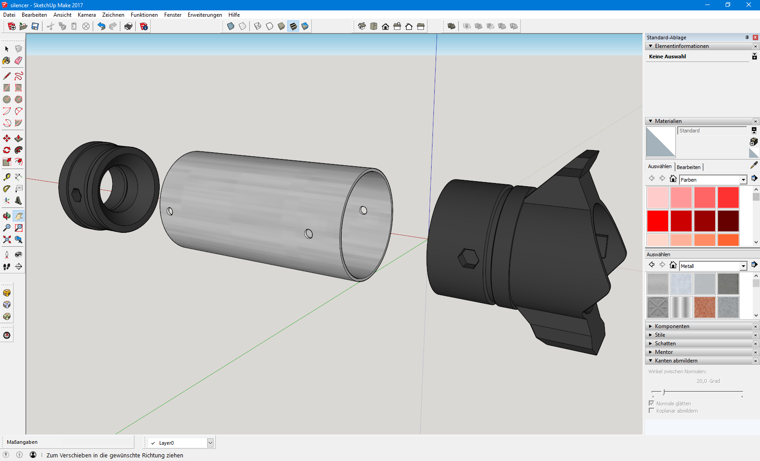Image resolution: width=760 pixels, height=461 pixels.
Task: Click the Maßangaben measurement input field
Action: point(97,442)
